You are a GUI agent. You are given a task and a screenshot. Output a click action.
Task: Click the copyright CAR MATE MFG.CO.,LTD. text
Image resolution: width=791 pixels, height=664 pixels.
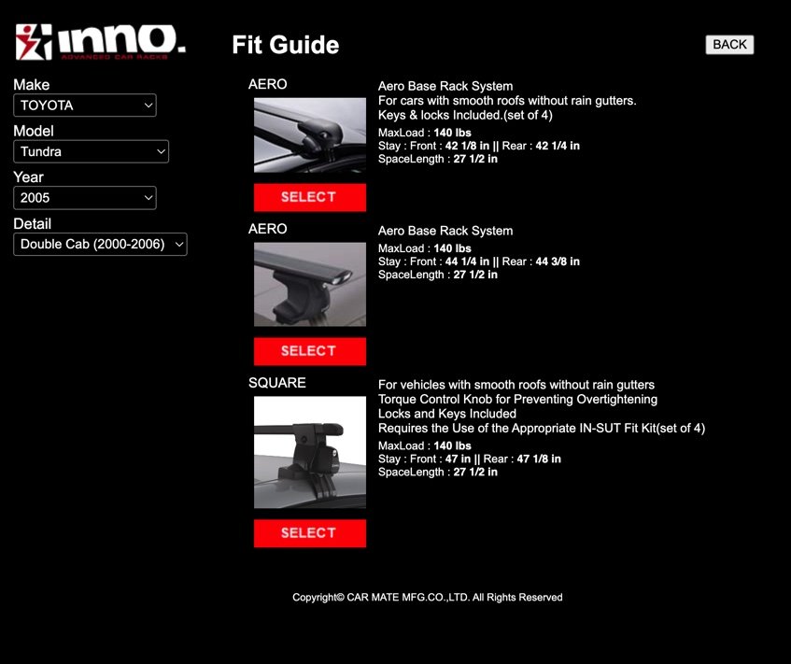(x=428, y=598)
